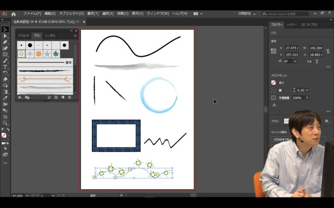The height and width of the screenshot is (208, 334).
Task: Open the 書式(T) menu
Action: pos(93,14)
